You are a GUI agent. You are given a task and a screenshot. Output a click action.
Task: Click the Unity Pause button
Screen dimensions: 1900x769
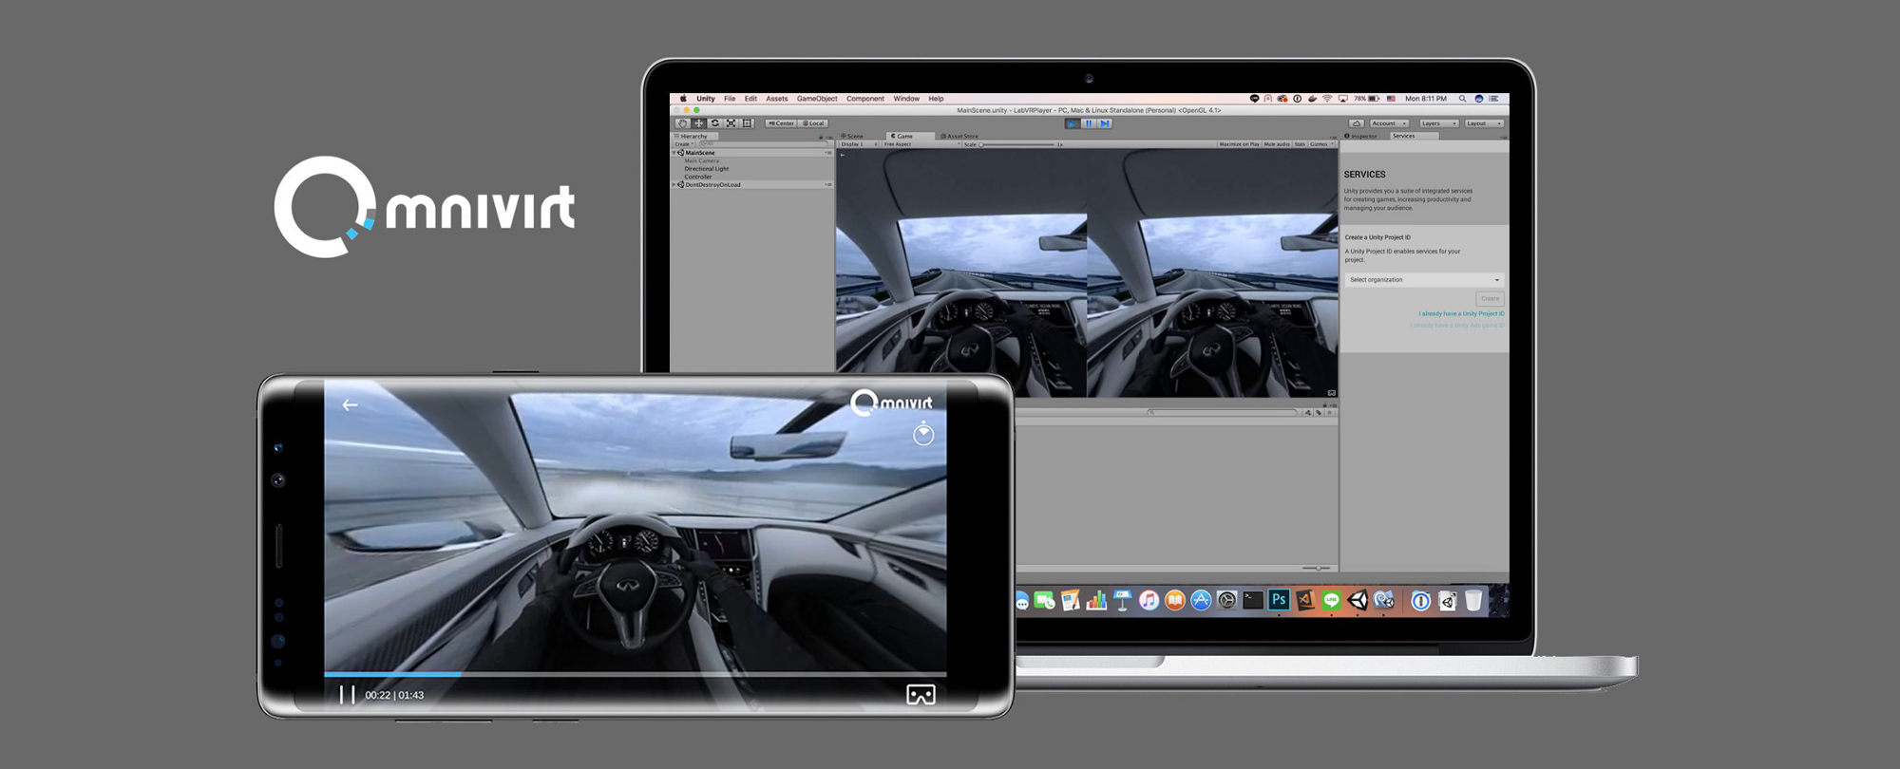coord(1089,123)
